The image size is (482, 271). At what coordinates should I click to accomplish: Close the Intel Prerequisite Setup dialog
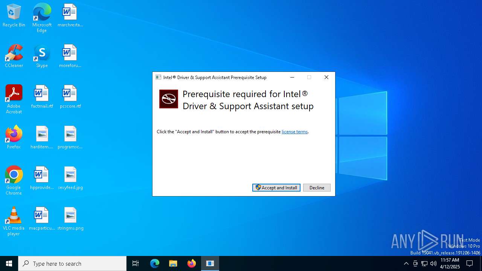pyautogui.click(x=326, y=77)
